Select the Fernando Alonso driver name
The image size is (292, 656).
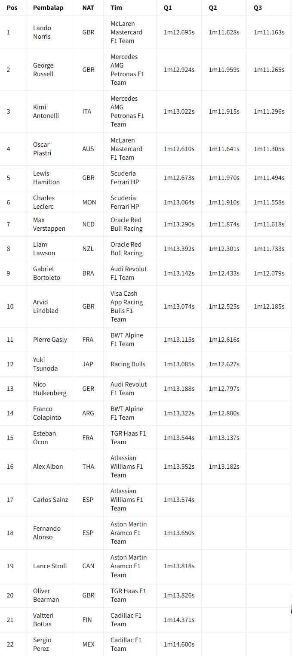pos(47,533)
